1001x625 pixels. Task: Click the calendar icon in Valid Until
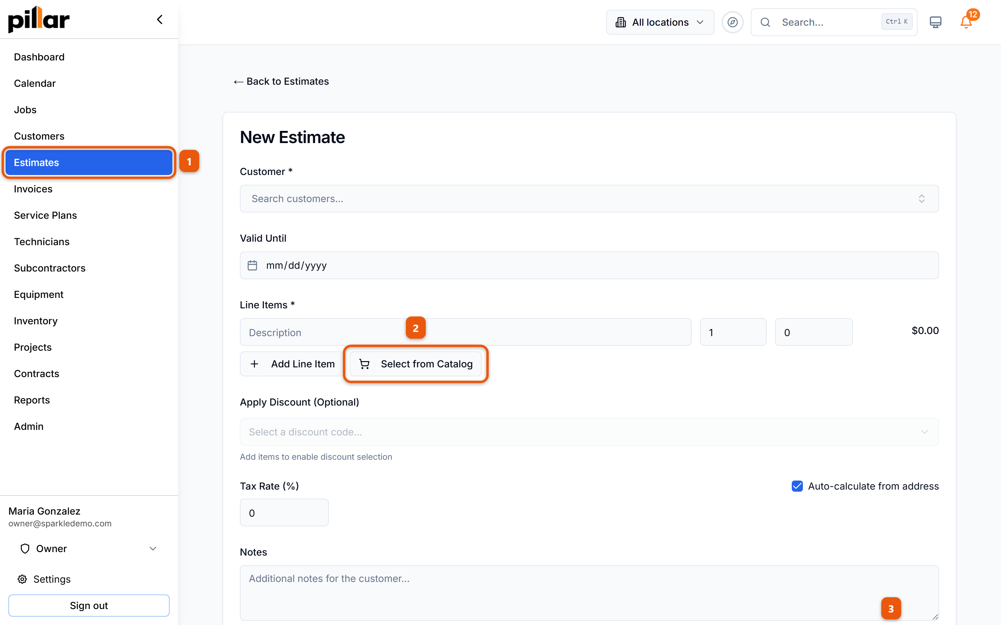(252, 265)
